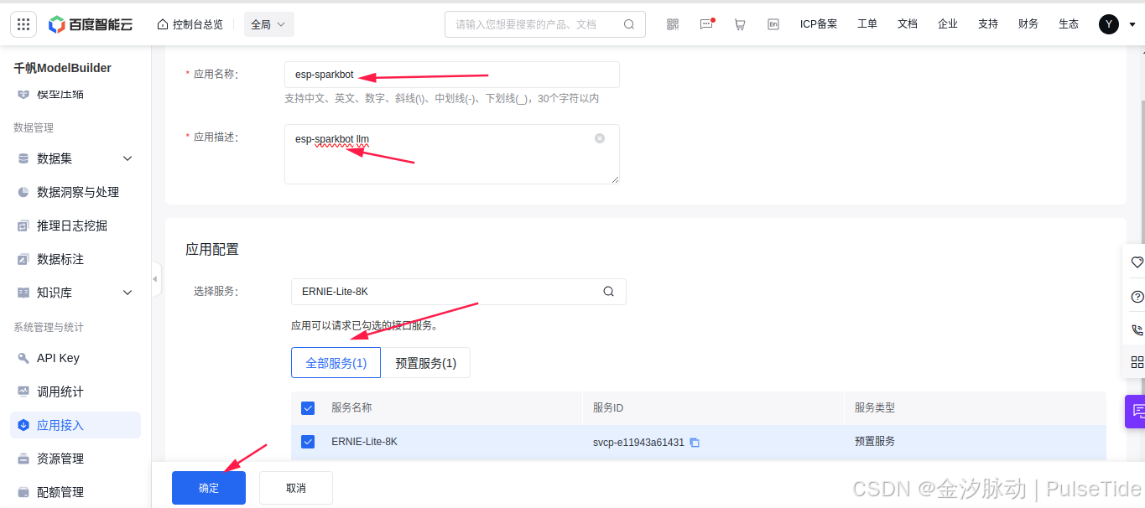
Task: Open the app grid menu icon
Action: 23,24
